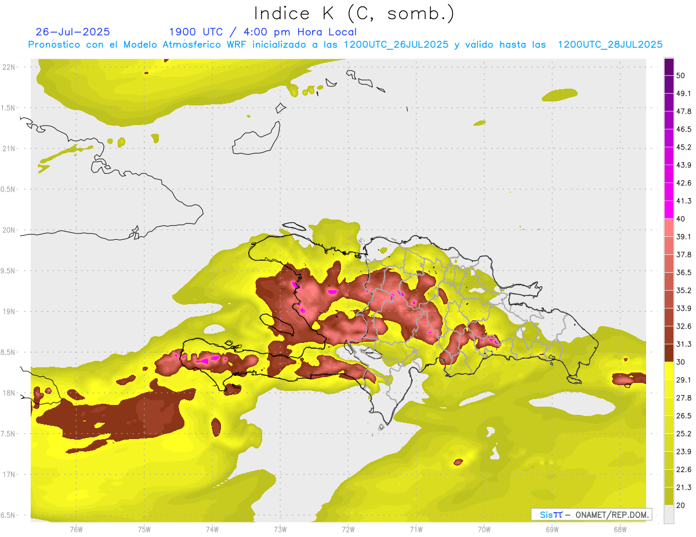Select the salmon legend segment below 40
The height and width of the screenshot is (537, 696).
click(669, 227)
